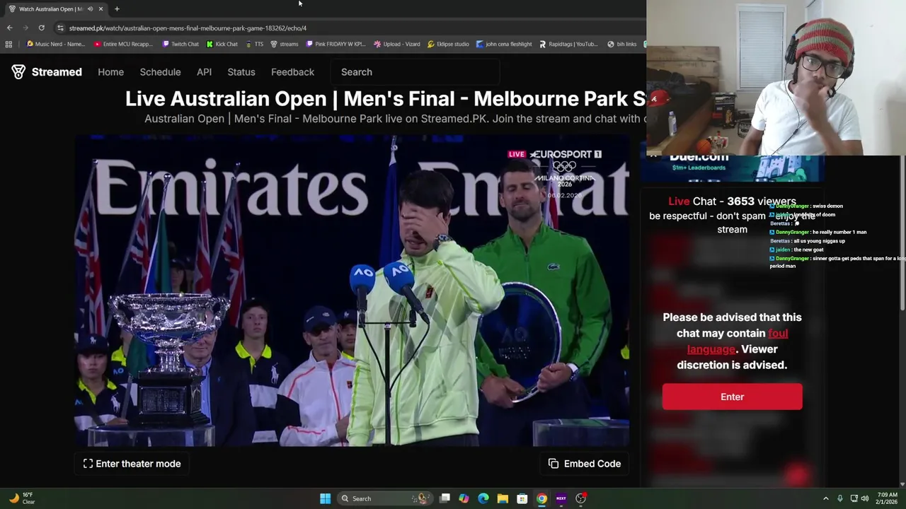Open the streams bookmark
This screenshot has width=906, height=509.
(x=285, y=44)
